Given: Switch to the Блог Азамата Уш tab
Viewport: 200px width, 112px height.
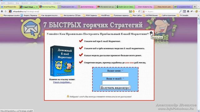Looking at the screenshot, I should coord(145,7).
